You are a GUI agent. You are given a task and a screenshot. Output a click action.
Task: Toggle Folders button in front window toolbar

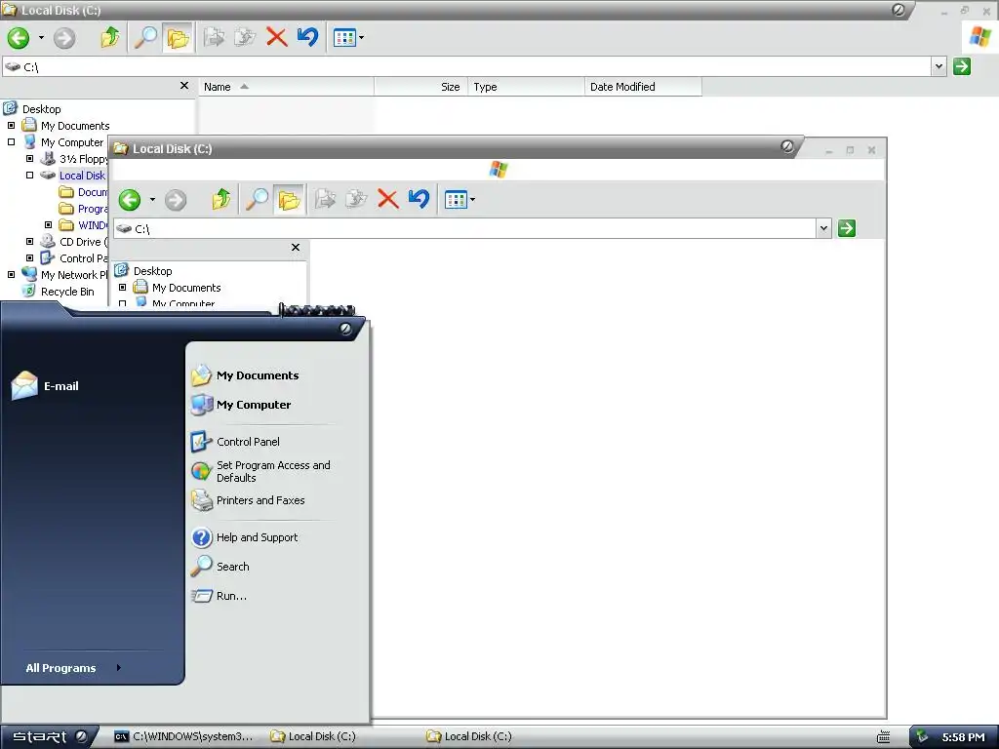[x=289, y=199]
